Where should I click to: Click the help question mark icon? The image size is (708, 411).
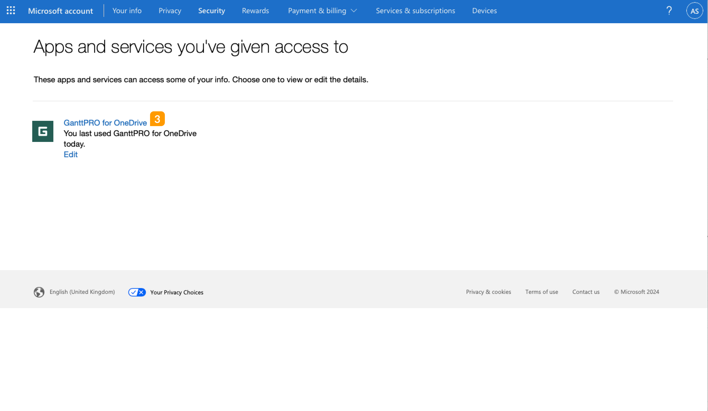[669, 11]
